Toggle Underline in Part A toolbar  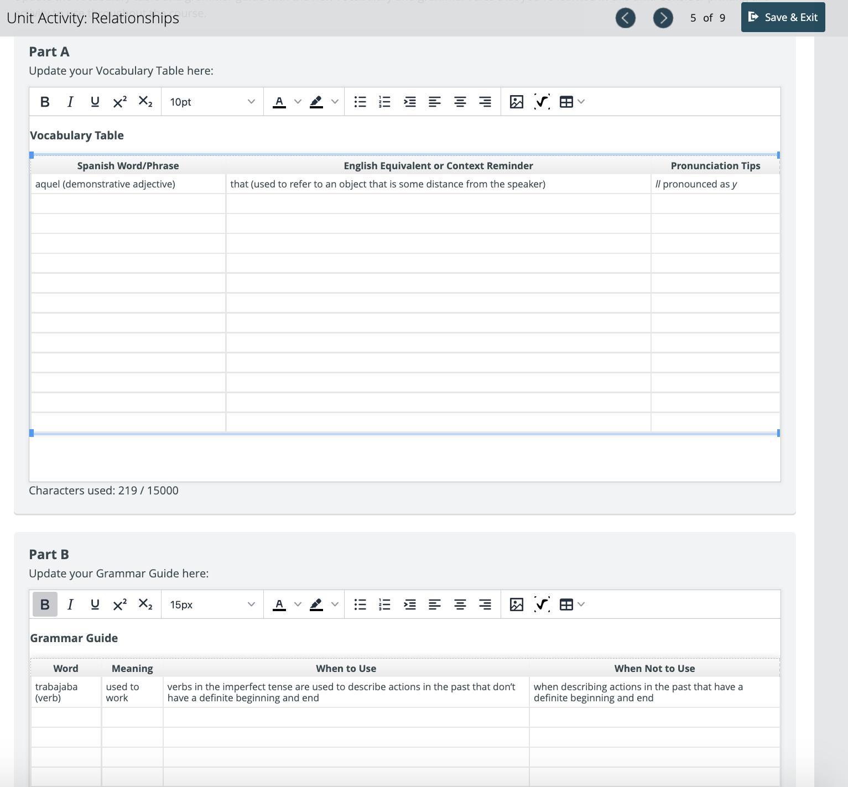coord(95,102)
